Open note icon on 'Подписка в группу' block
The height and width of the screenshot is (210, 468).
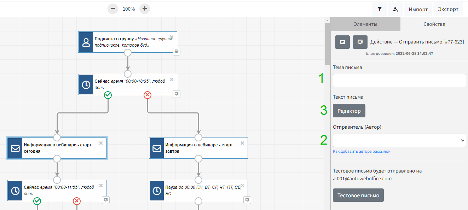[177, 52]
